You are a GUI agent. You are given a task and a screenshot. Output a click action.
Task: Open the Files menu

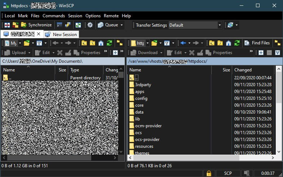35,16
